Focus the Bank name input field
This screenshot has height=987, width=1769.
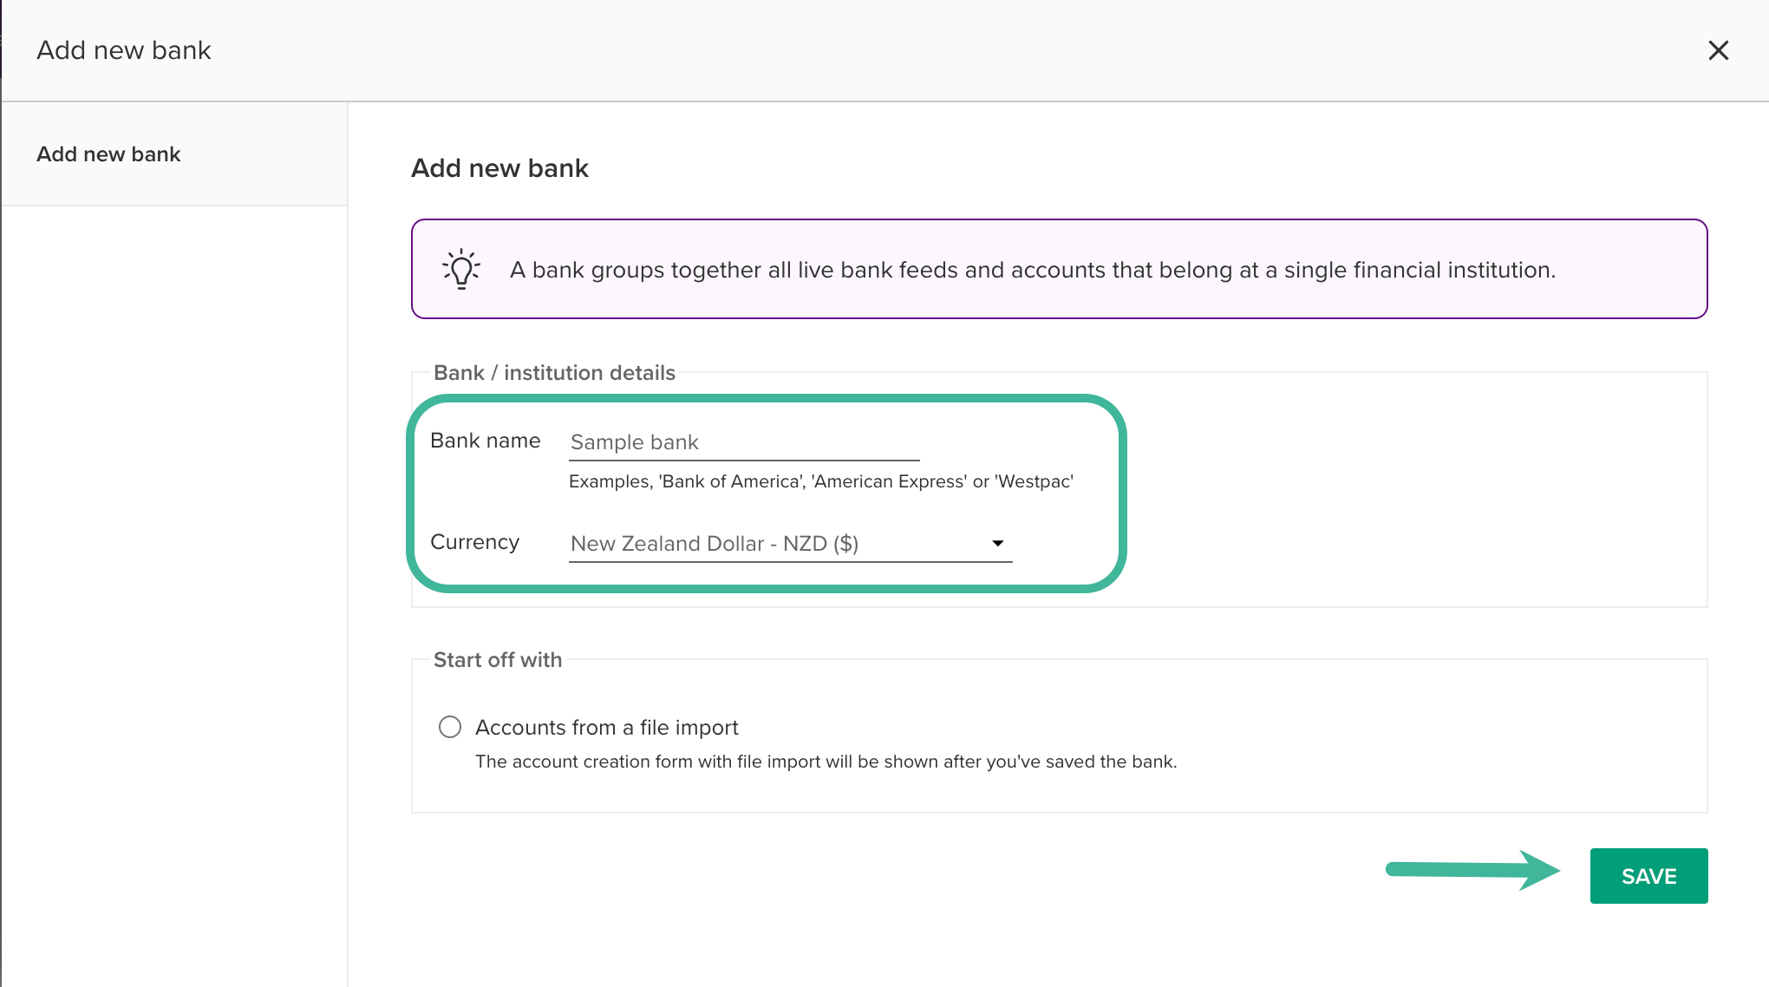click(x=743, y=442)
